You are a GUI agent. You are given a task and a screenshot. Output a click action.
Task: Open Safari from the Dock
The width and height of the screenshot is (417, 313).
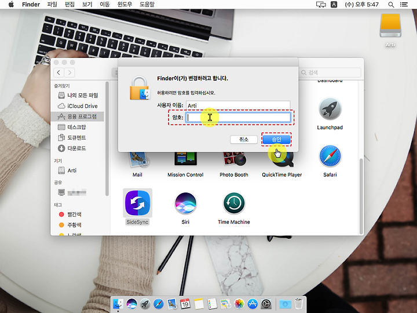(x=159, y=304)
